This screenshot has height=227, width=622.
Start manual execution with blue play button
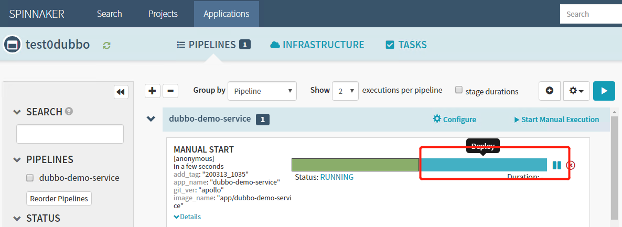(x=604, y=91)
